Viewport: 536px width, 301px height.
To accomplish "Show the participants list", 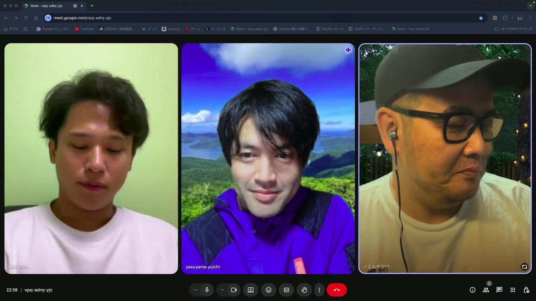I will coord(486,290).
